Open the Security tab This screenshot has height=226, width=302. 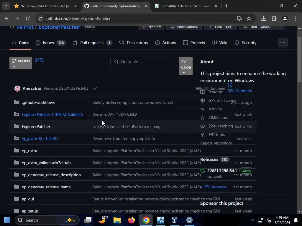tap(246, 43)
